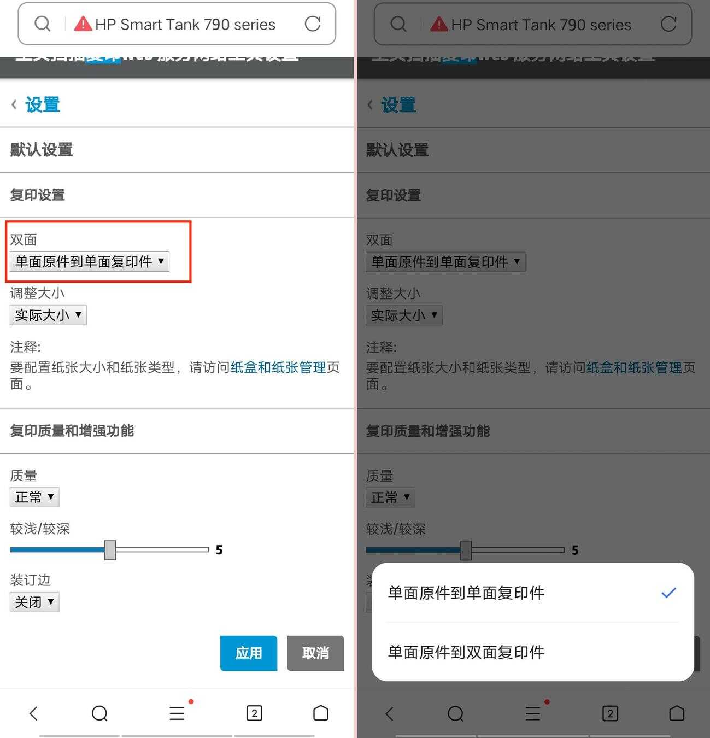Open the tabs counter showing 2 on left

tap(254, 713)
